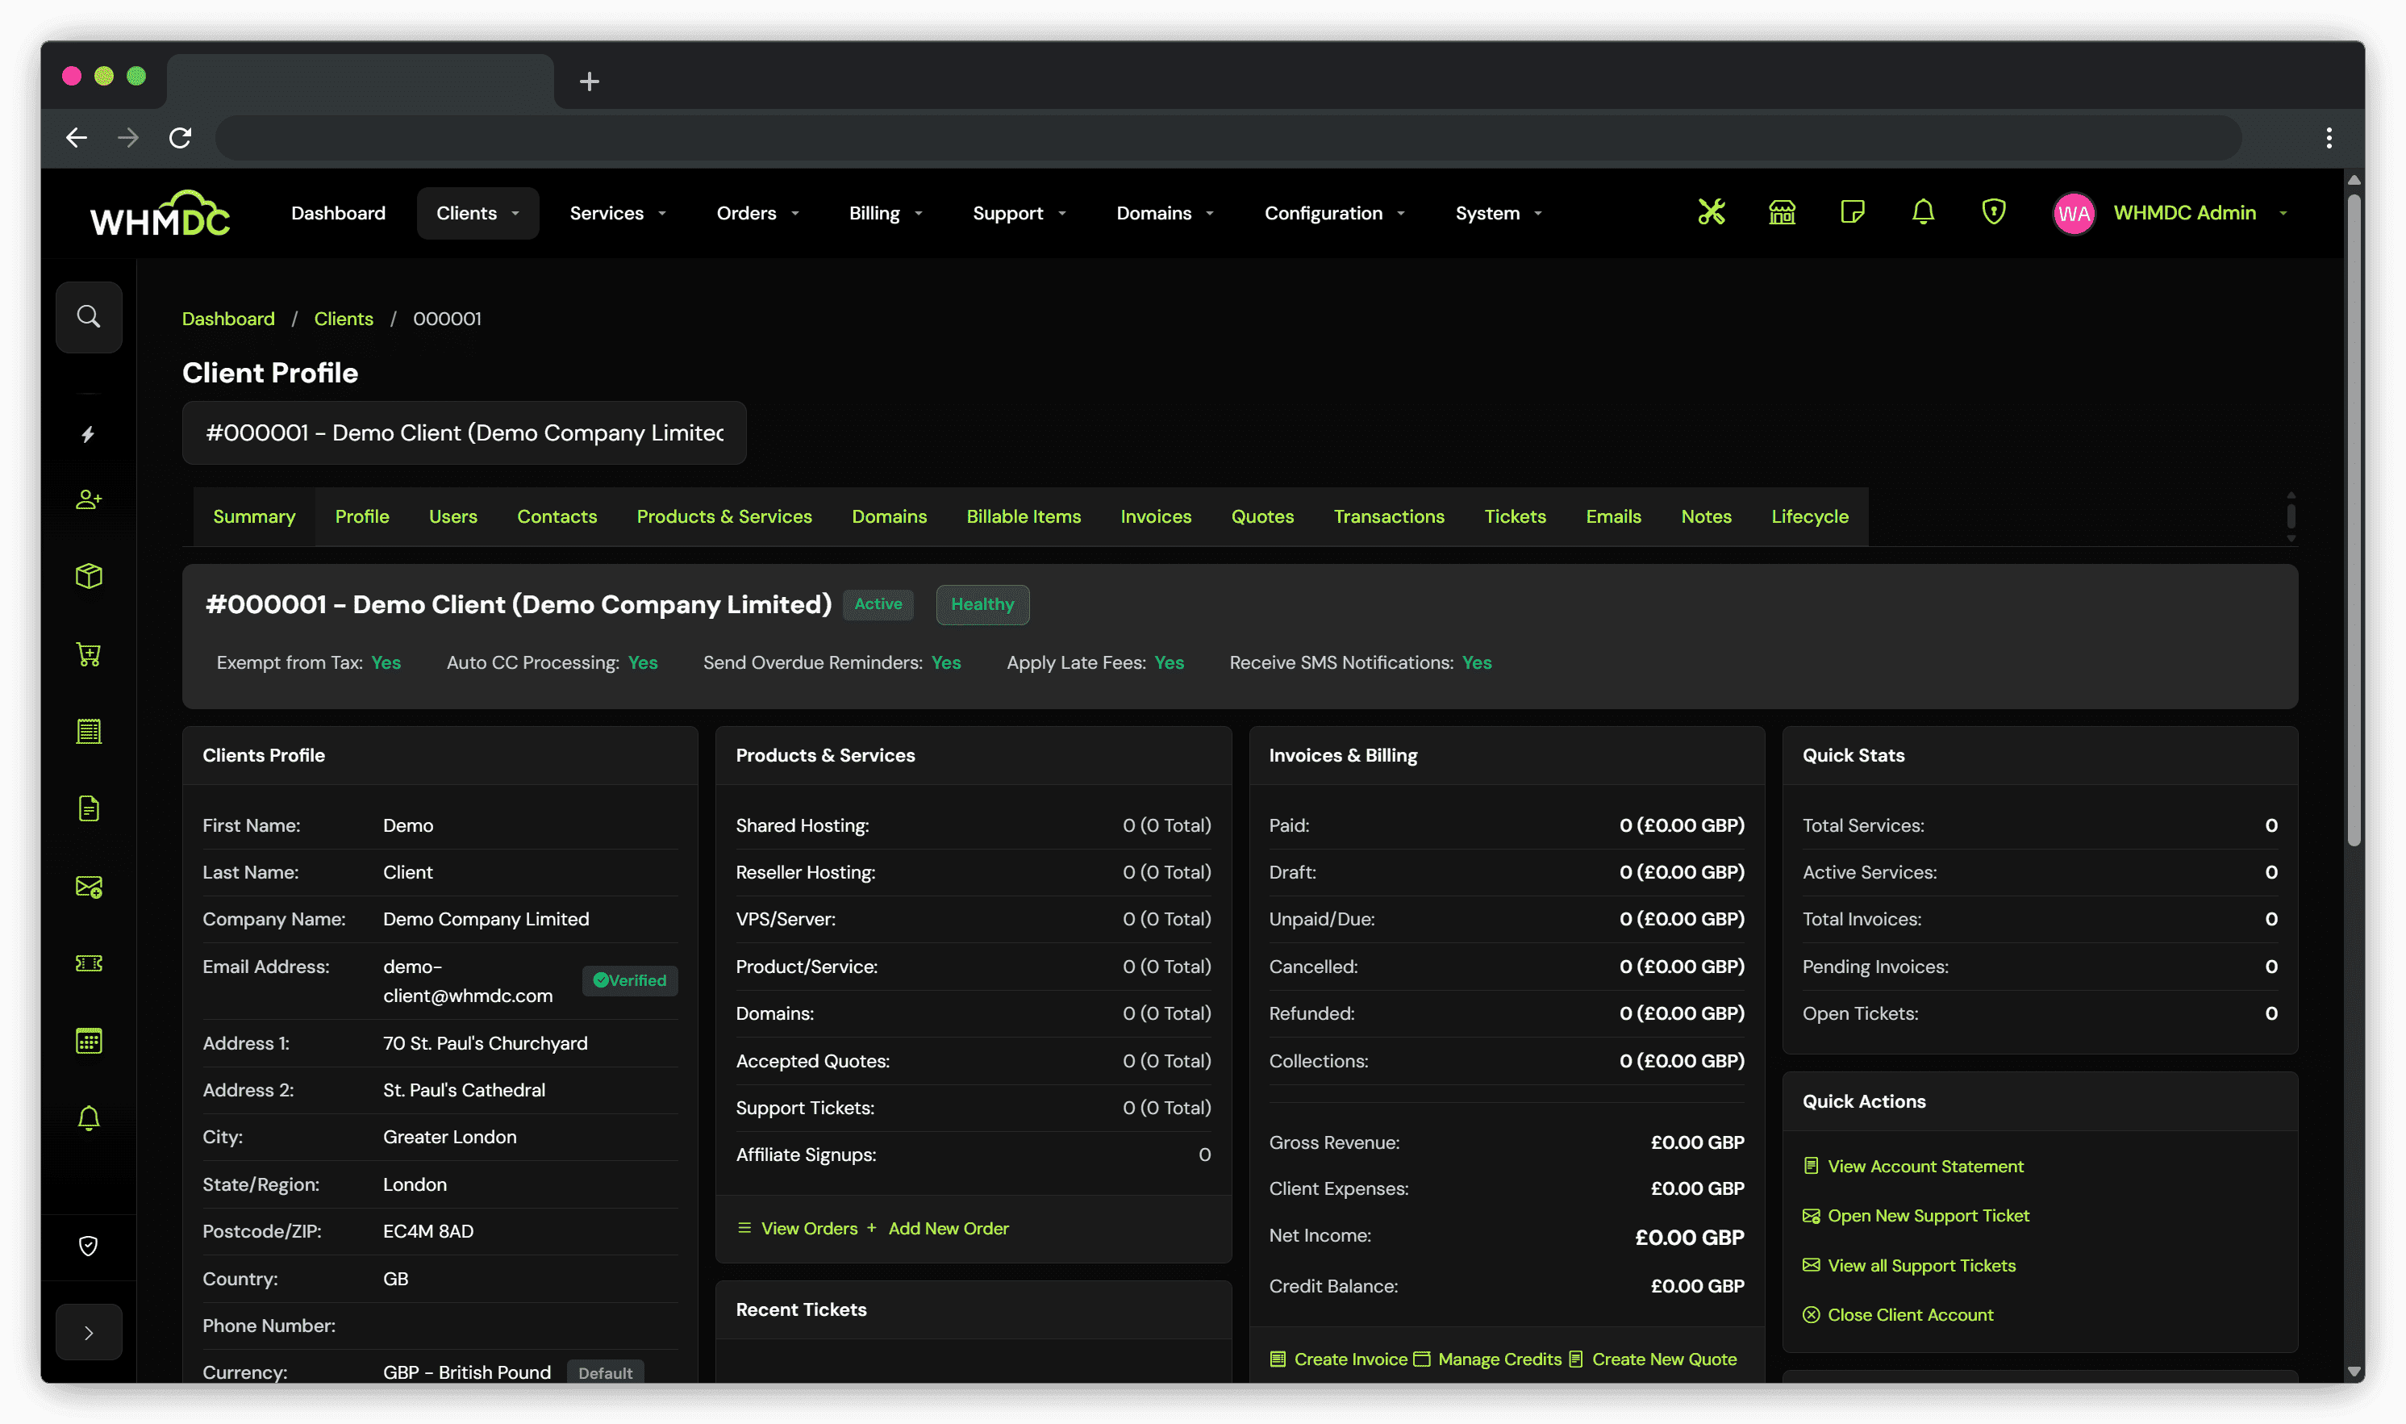Viewport: 2406px width, 1424px height.
Task: Open the new order cart icon in sidebar
Action: [88, 654]
